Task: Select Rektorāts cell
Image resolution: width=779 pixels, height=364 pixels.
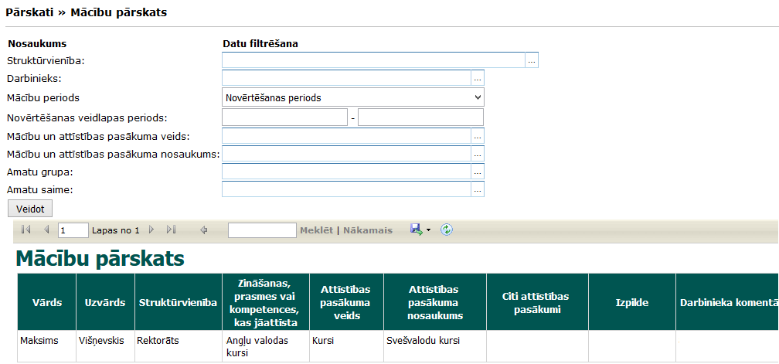Action: pyautogui.click(x=179, y=347)
